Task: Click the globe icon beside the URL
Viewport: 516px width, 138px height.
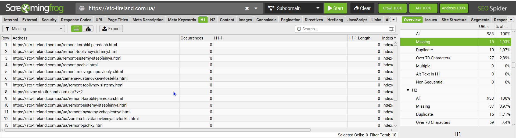Action: (82, 8)
